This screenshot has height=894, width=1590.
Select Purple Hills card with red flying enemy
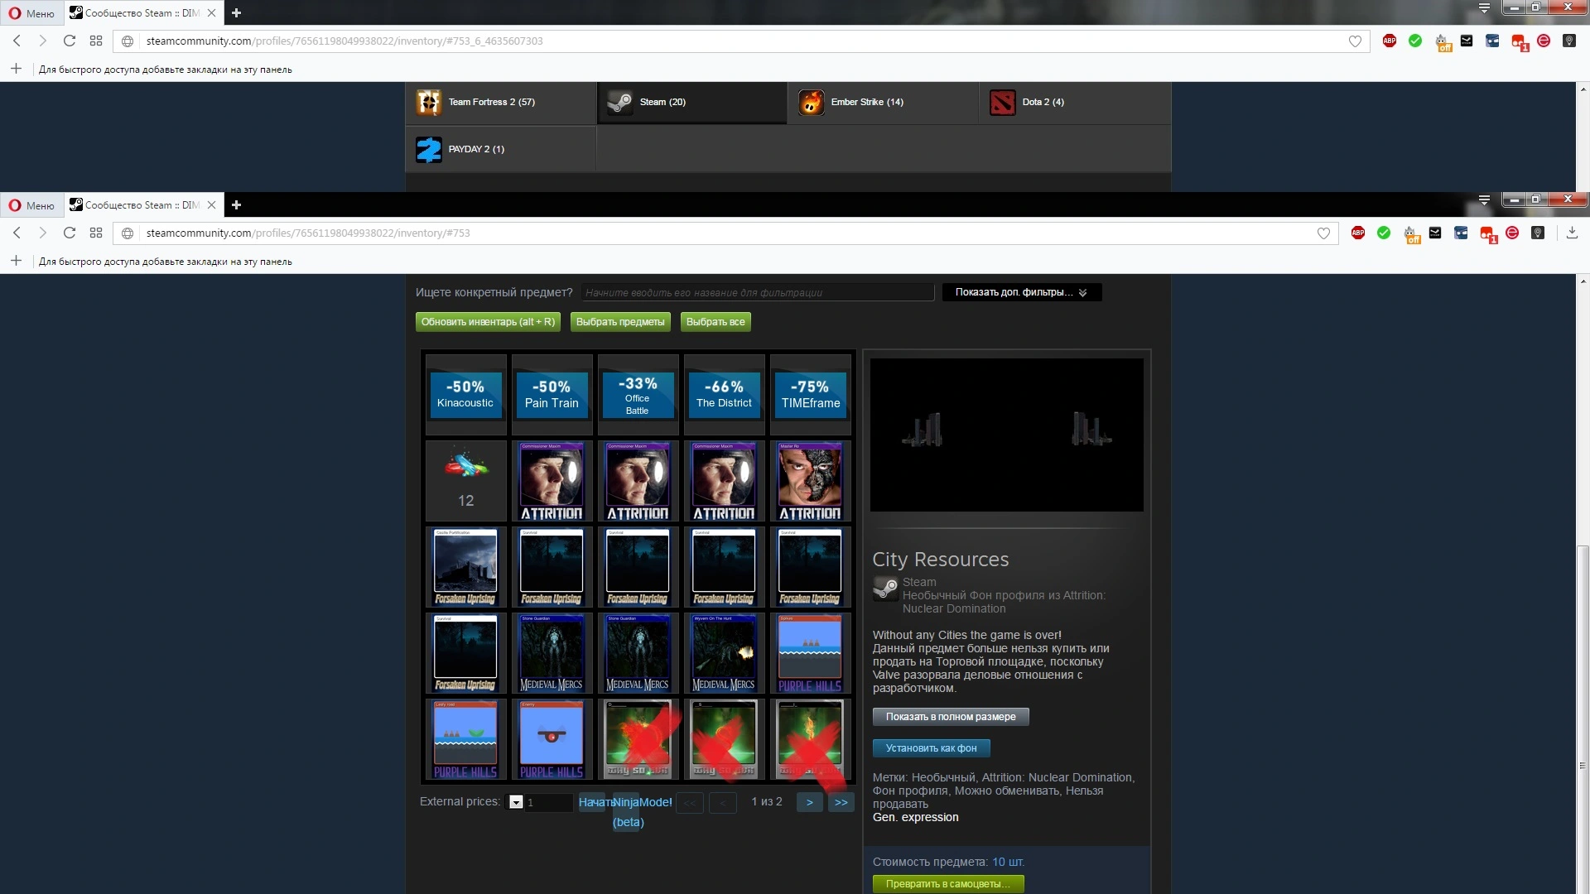[x=552, y=739]
